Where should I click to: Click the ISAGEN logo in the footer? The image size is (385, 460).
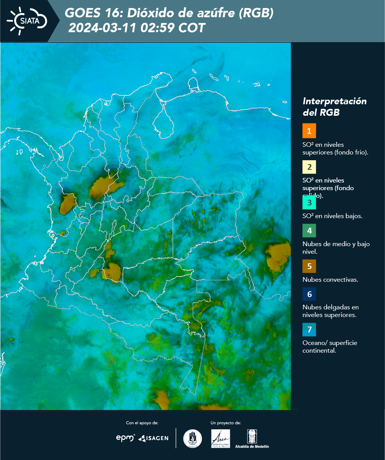click(x=154, y=438)
